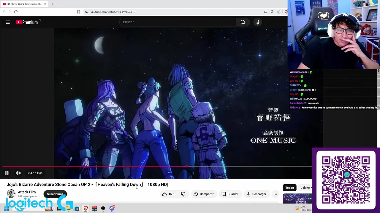The image size is (380, 213).
Task: Mute the video with the speaker icon
Action: pyautogui.click(x=18, y=173)
